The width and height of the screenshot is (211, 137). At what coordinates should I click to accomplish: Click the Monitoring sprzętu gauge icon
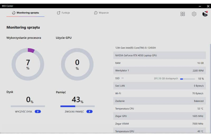pos(14,13)
